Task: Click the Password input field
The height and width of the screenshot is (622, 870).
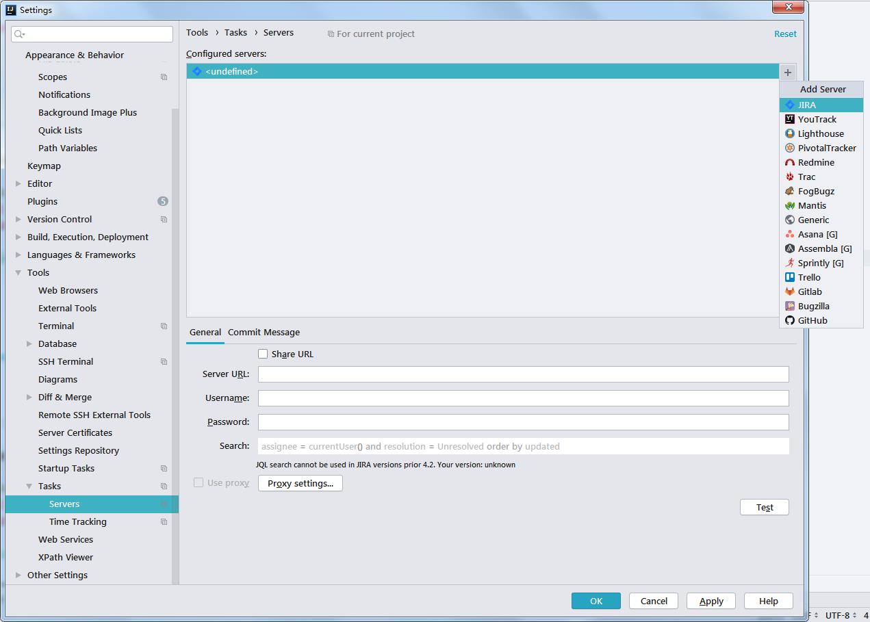Action: coord(524,422)
